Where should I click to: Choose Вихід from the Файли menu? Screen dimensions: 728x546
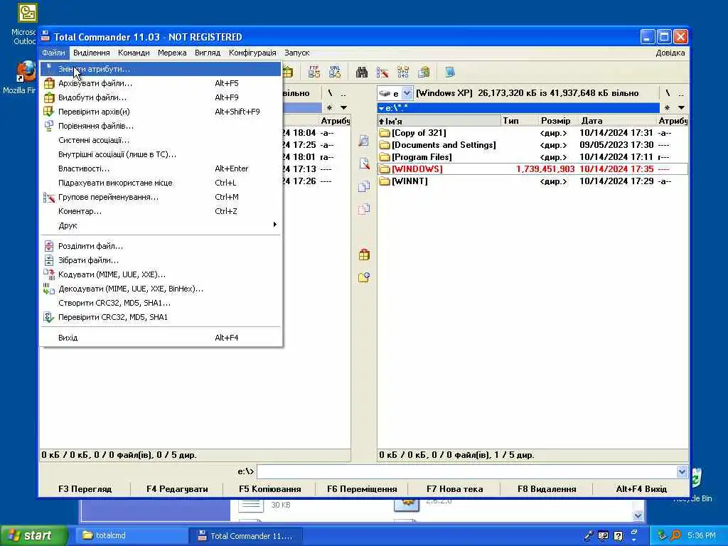click(161, 338)
